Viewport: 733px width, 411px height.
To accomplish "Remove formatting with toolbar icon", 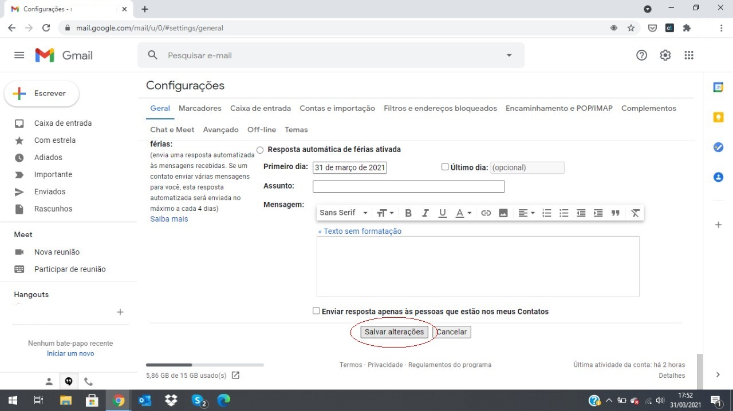I will [x=635, y=213].
